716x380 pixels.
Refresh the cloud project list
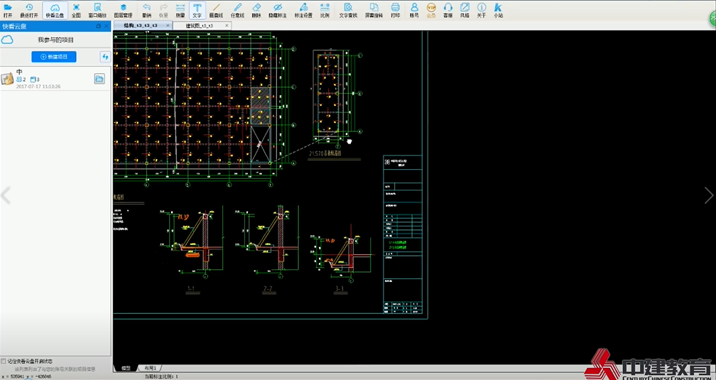point(105,57)
